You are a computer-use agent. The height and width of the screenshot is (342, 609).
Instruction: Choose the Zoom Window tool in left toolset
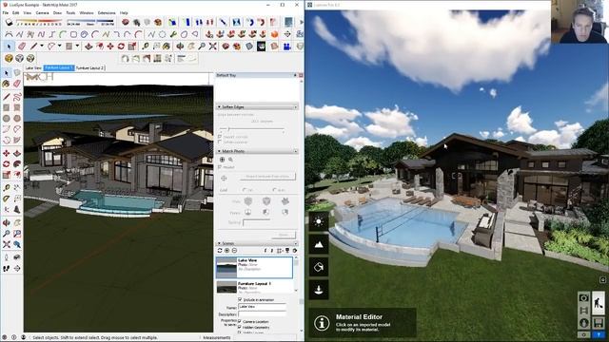click(x=17, y=234)
